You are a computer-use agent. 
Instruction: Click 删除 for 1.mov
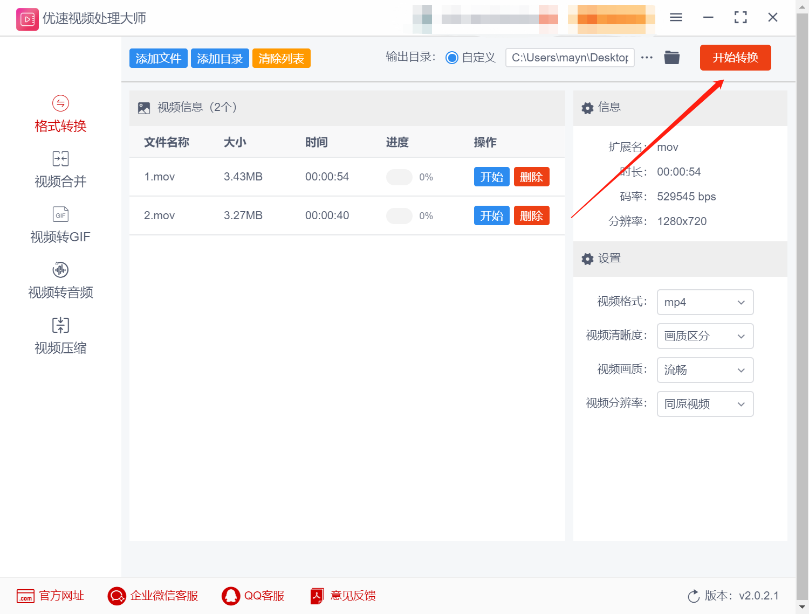[532, 177]
